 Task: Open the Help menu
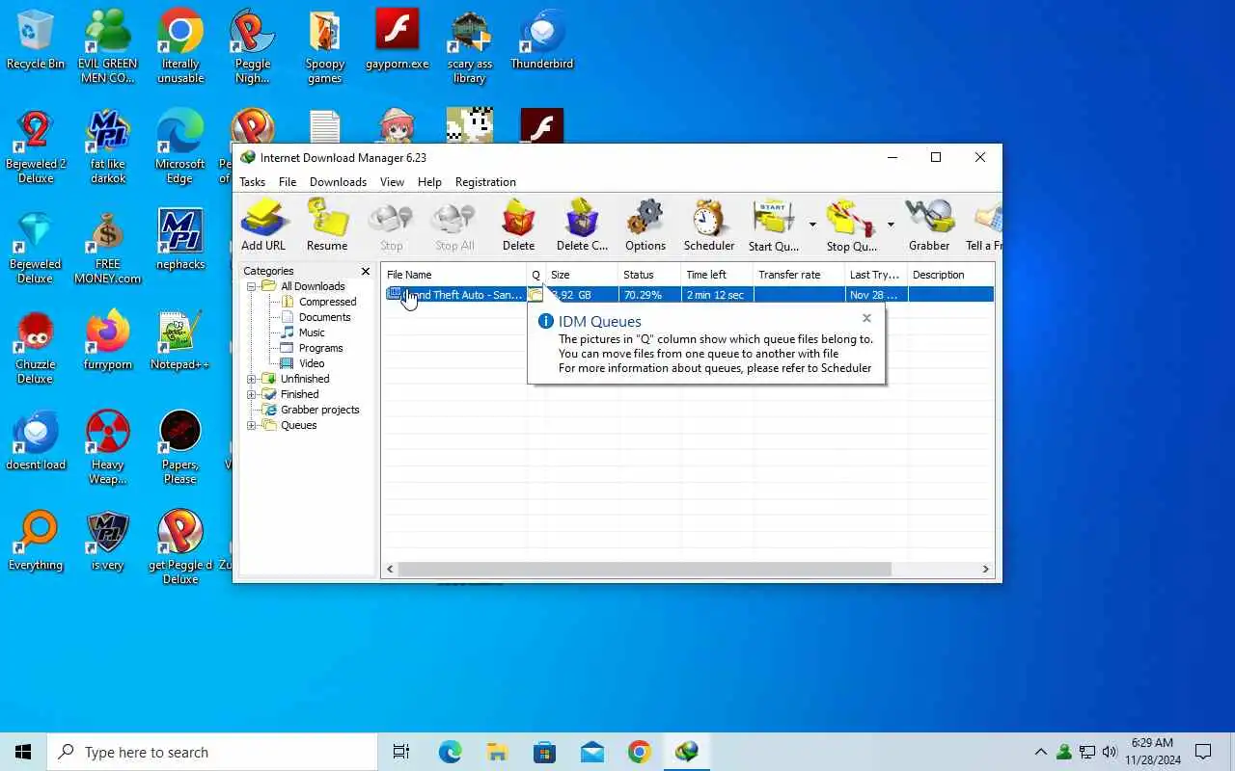coord(429,182)
